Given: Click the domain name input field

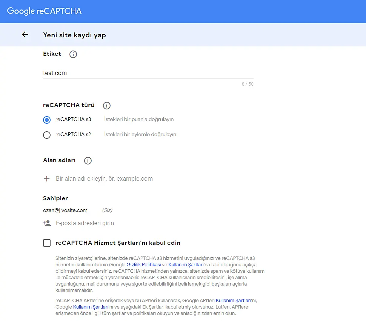Looking at the screenshot, I should (151, 179).
